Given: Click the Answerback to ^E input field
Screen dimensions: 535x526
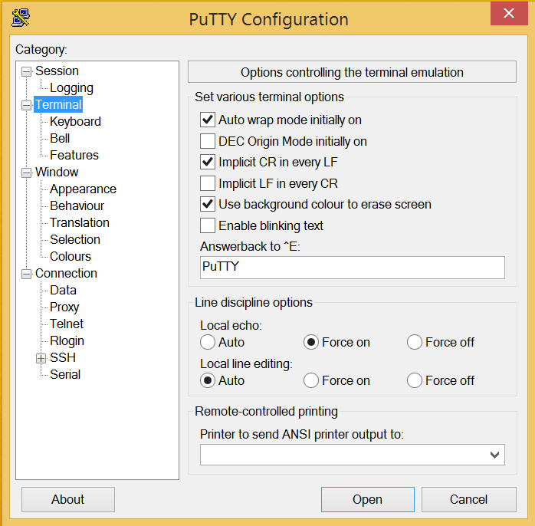Looking at the screenshot, I should click(x=352, y=268).
